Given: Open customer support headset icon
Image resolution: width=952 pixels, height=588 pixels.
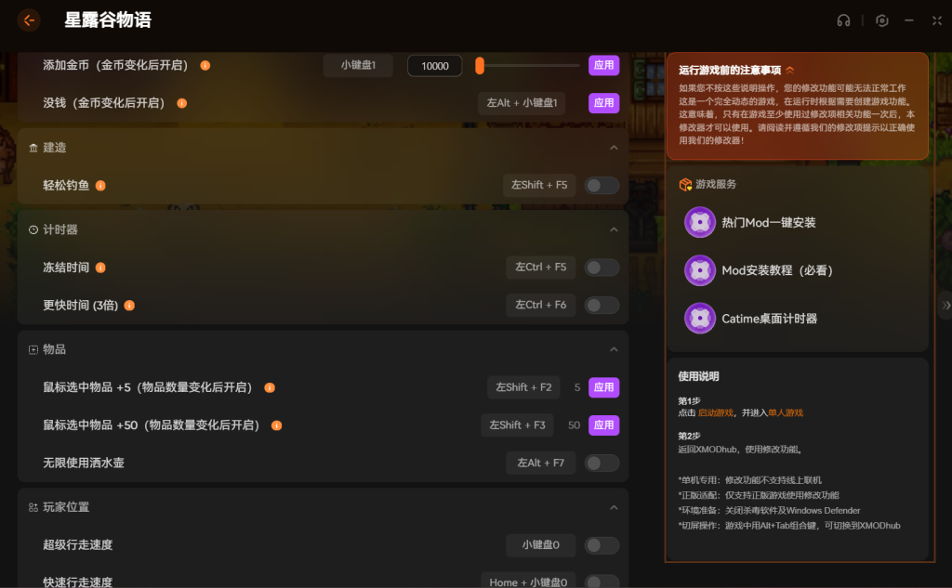Looking at the screenshot, I should coord(843,20).
